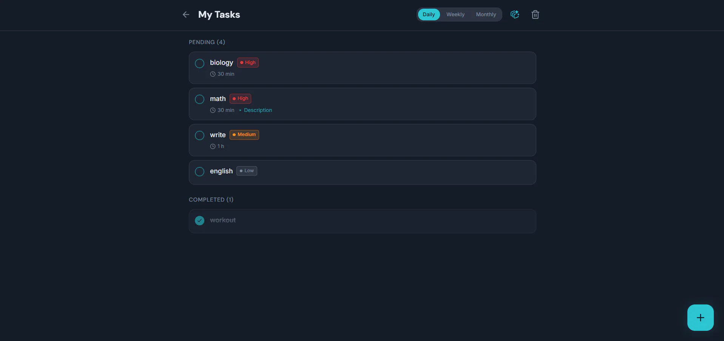Mark english task as complete
This screenshot has width=724, height=341.
tap(199, 172)
